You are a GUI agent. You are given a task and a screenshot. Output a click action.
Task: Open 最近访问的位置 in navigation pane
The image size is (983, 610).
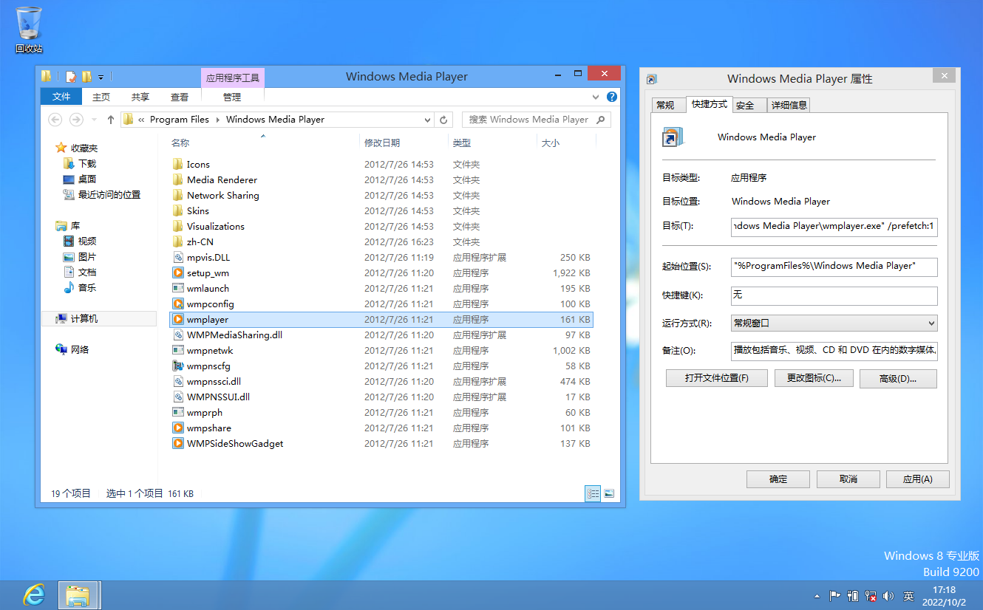[x=109, y=194]
